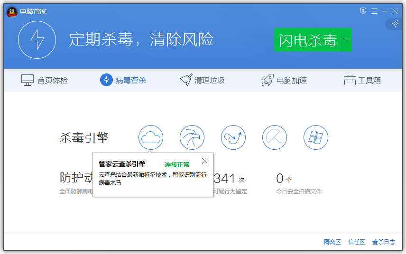This screenshot has width=406, height=254.
Task: Select the umbrella engine icon
Action: coord(275,137)
